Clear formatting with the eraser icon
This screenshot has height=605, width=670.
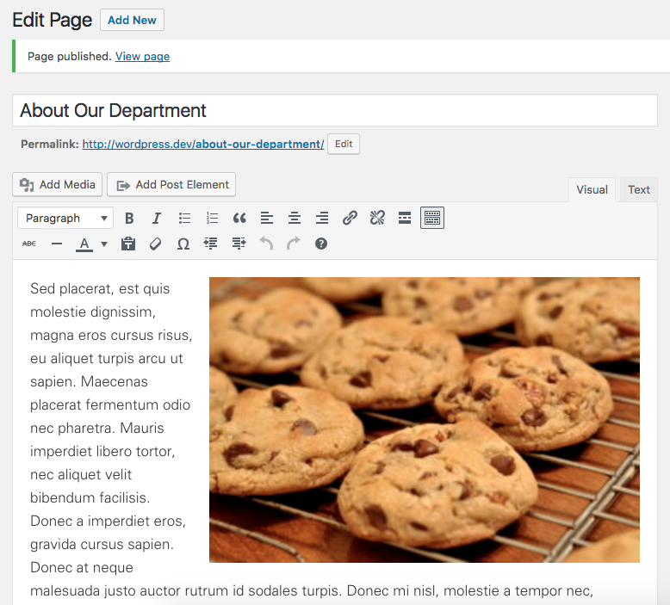[x=156, y=244]
